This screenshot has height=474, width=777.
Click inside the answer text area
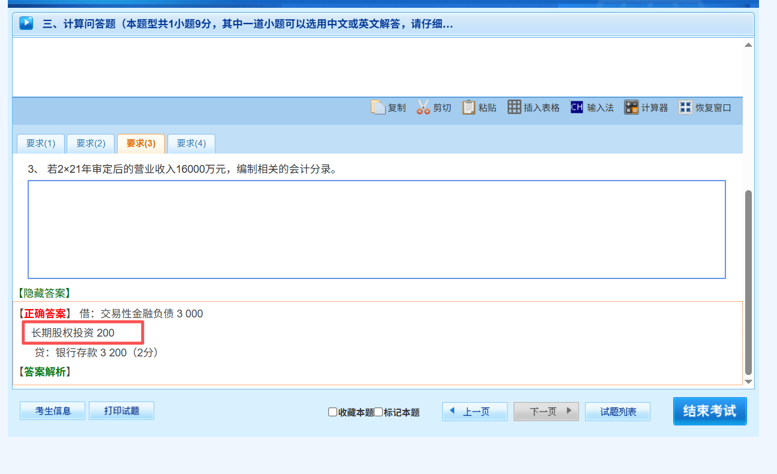coord(376,229)
